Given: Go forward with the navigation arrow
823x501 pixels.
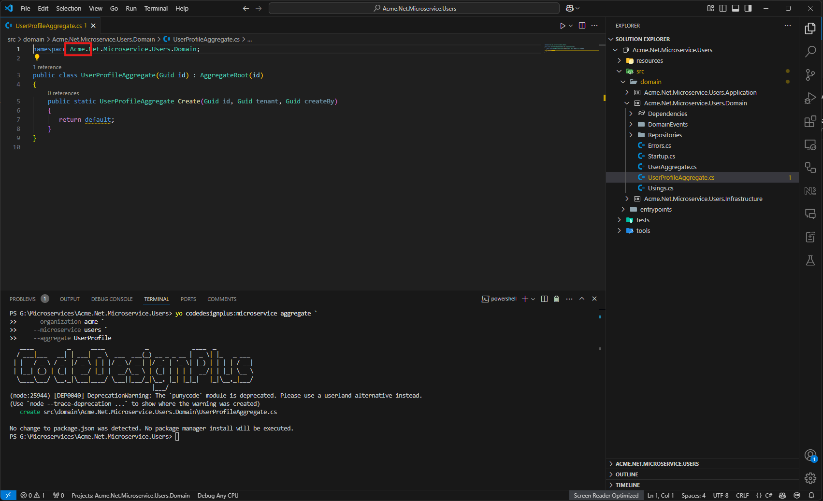Looking at the screenshot, I should pos(259,8).
